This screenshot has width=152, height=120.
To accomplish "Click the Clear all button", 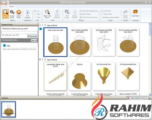I will point(34,40).
